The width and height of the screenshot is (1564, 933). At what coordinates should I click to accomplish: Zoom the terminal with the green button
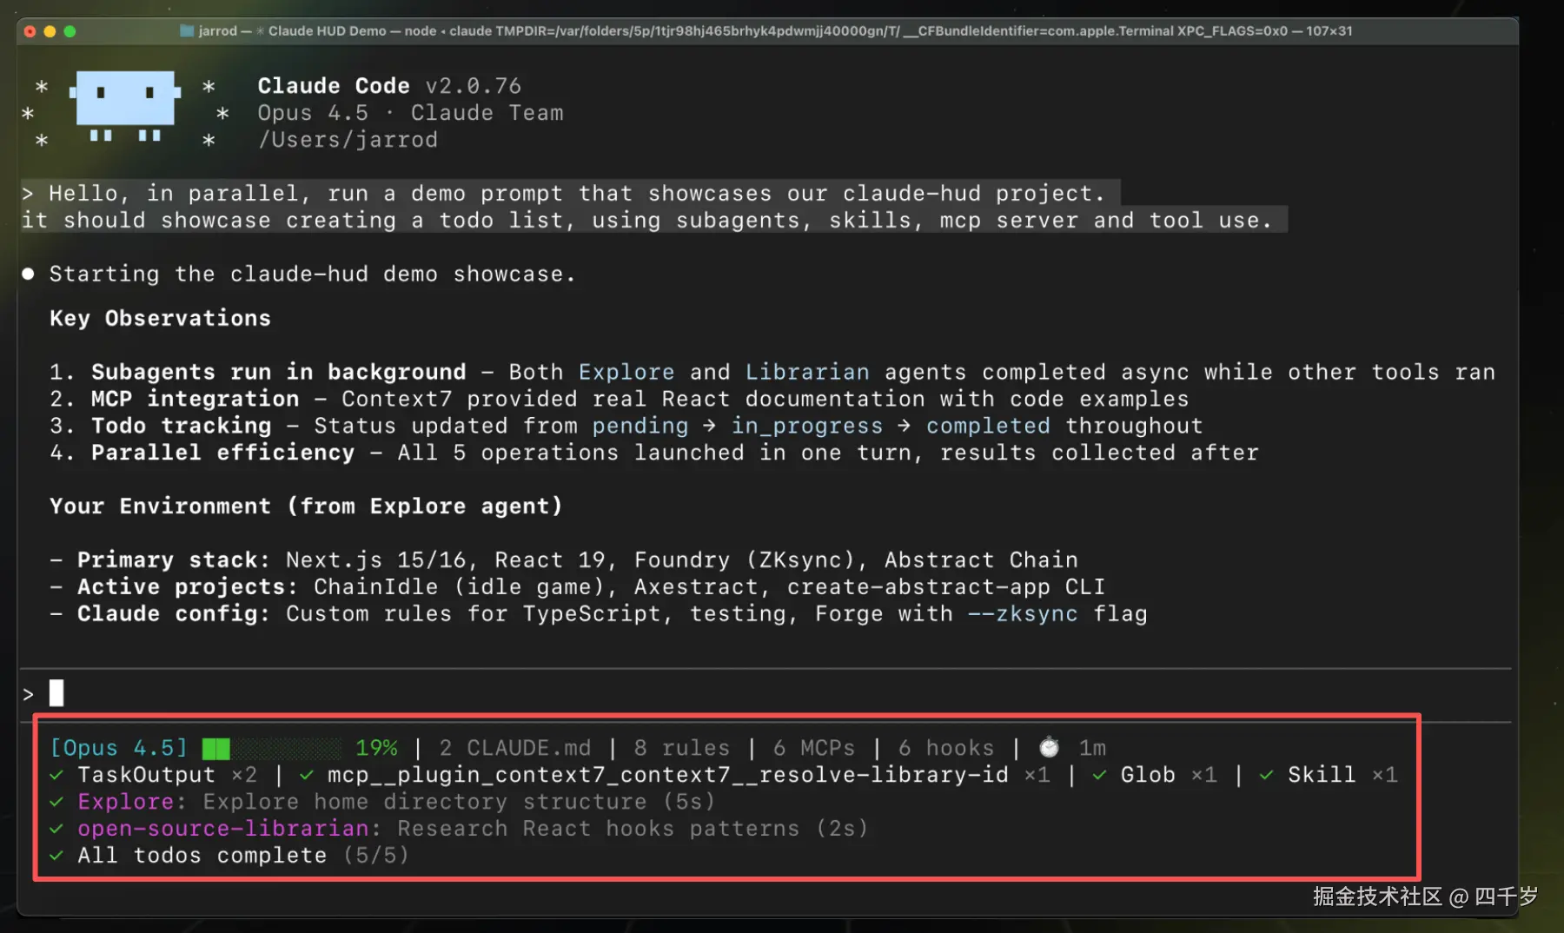click(70, 31)
